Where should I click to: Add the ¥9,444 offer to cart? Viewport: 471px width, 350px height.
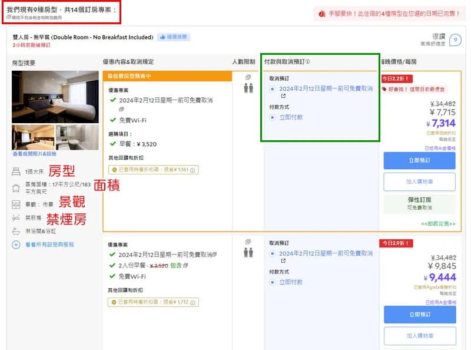(420, 336)
